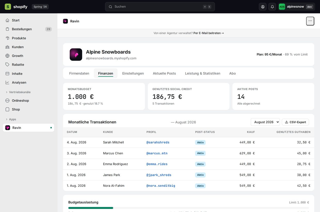This screenshot has width=320, height=212.
Task: Click the Alpine Snowboards store logo
Action: pos(76,55)
